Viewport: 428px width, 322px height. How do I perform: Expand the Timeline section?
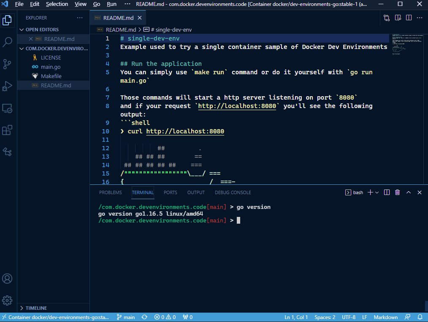pos(54,308)
